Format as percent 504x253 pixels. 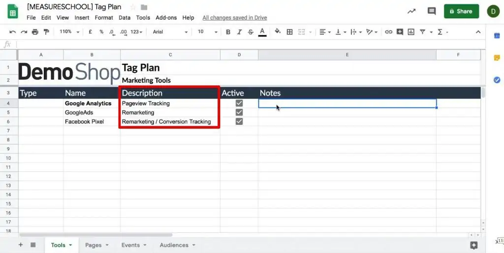101,32
